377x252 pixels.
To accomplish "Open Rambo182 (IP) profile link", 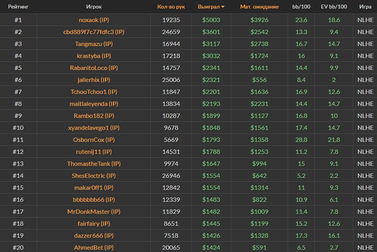I will [94, 116].
